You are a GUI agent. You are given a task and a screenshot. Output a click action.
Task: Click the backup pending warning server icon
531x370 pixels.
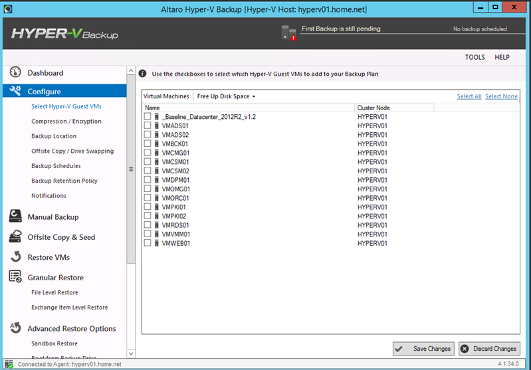click(288, 33)
